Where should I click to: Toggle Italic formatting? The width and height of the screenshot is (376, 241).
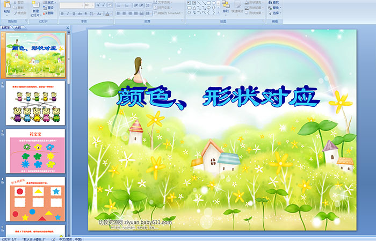(68, 13)
